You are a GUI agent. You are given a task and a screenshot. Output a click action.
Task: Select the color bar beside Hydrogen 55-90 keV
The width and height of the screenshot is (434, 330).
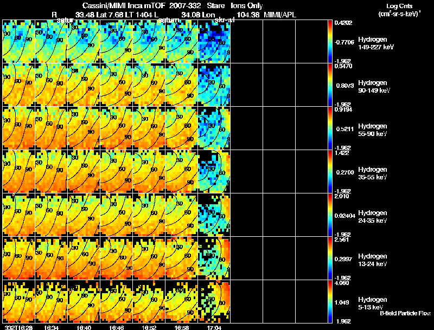coord(330,128)
